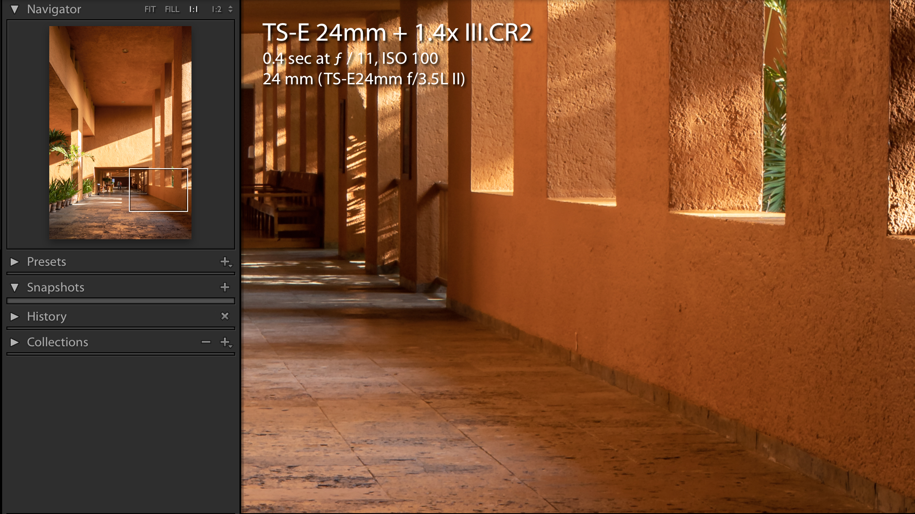Collapse the Navigator panel triangle
The width and height of the screenshot is (915, 514).
pyautogui.click(x=15, y=9)
